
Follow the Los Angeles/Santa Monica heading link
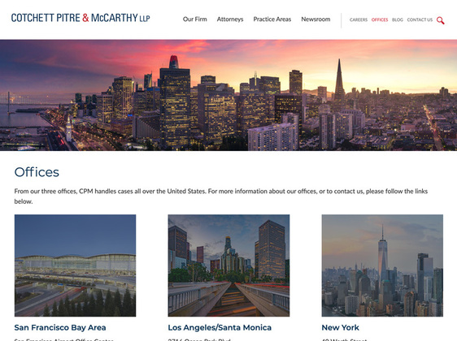(x=220, y=328)
